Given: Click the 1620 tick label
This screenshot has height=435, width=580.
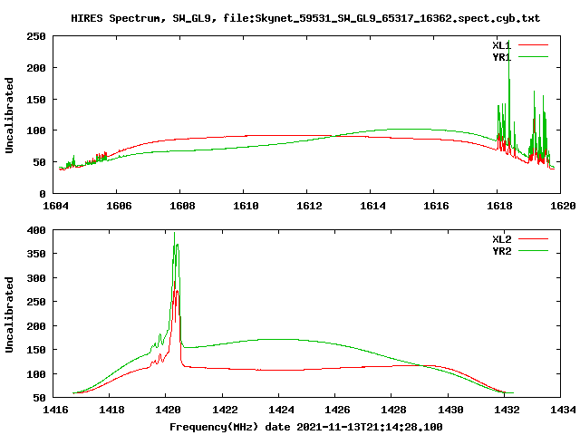Looking at the screenshot, I should (x=563, y=206).
